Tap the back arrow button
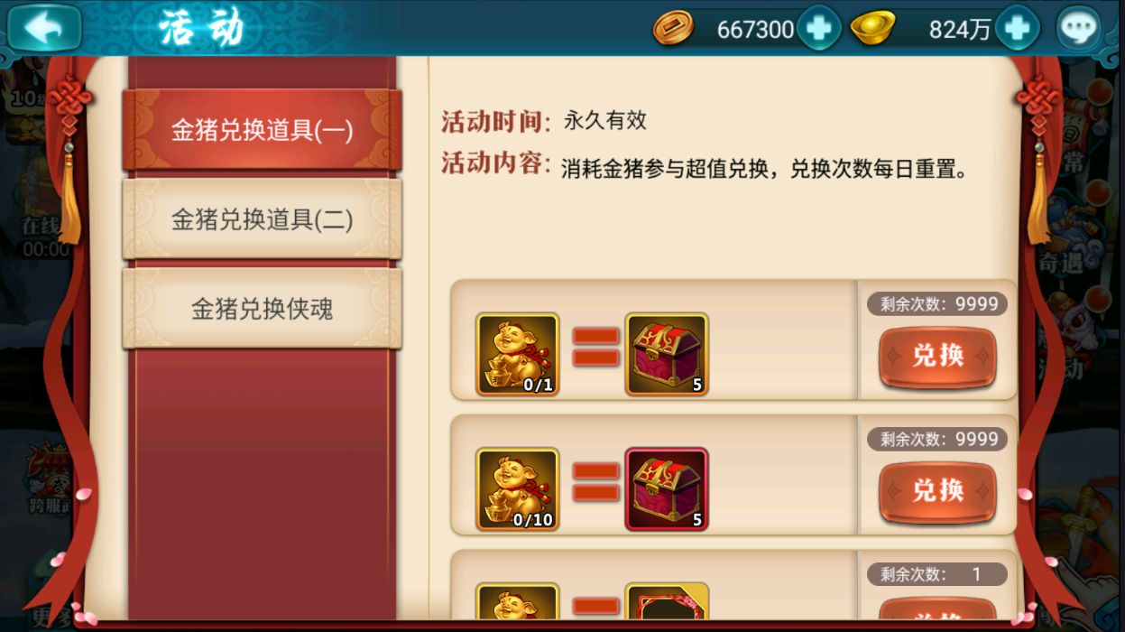This screenshot has height=632, width=1125. click(45, 28)
